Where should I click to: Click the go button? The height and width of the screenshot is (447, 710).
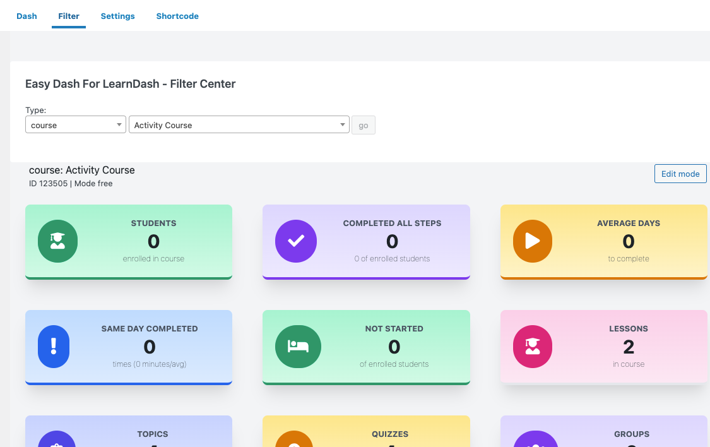coord(364,125)
